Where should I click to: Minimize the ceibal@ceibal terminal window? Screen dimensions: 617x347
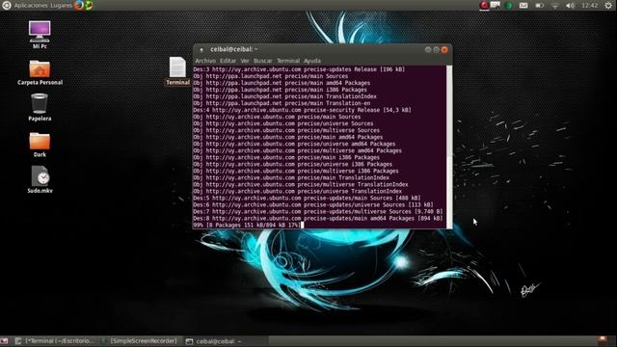tap(428, 49)
